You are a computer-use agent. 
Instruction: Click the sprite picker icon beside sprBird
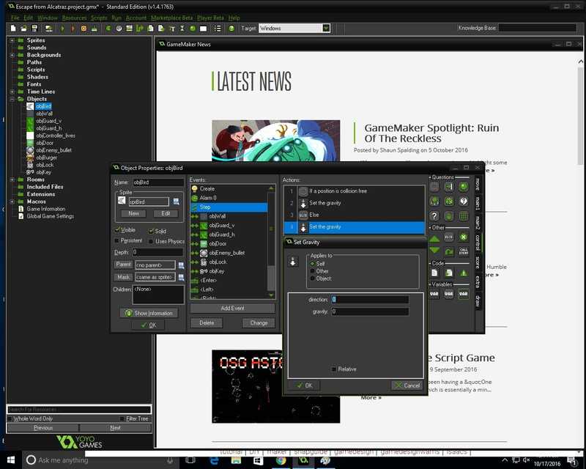(x=177, y=202)
